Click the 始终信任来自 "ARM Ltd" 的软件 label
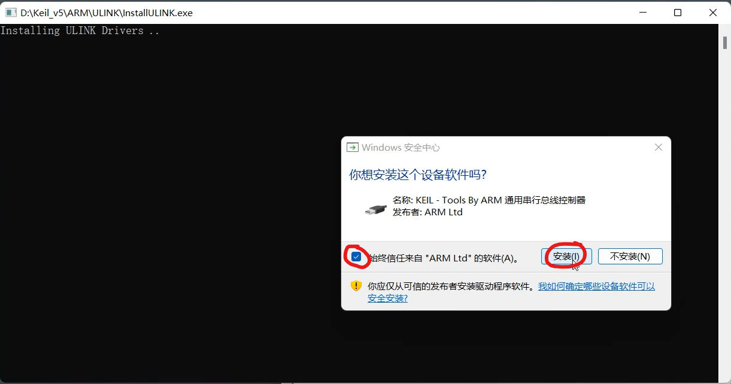Screen dimensions: 731x384 443,258
